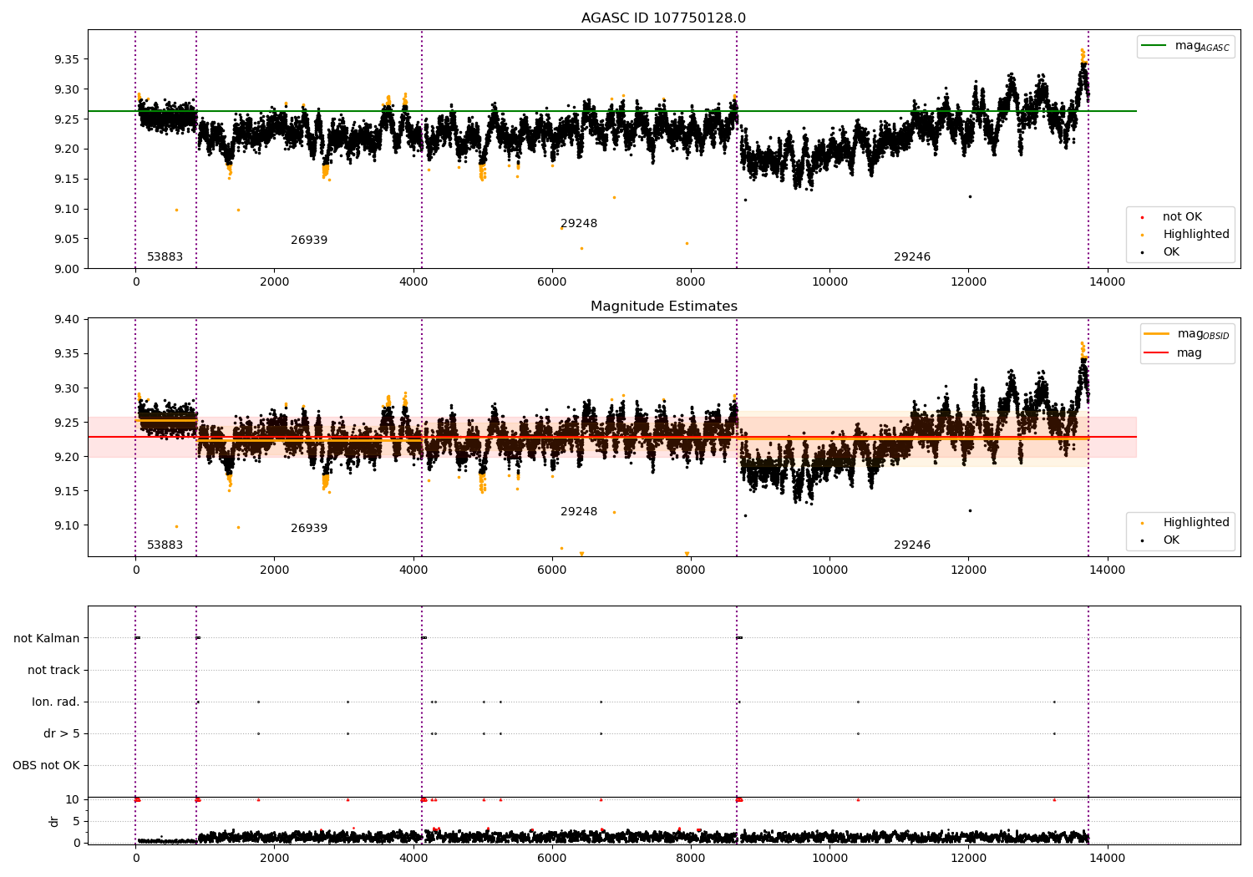
Task: Click the 'not Kalman' row label
Action: click(47, 638)
